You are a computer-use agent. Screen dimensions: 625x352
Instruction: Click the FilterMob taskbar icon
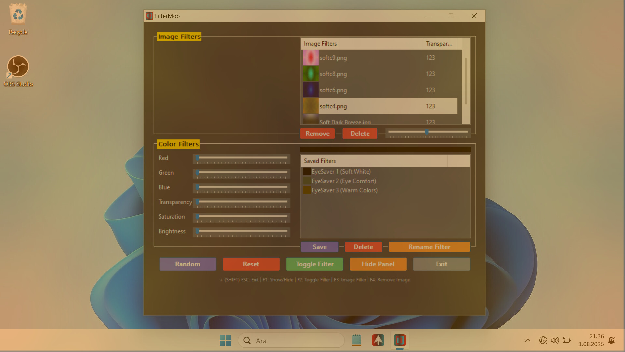[399, 341]
